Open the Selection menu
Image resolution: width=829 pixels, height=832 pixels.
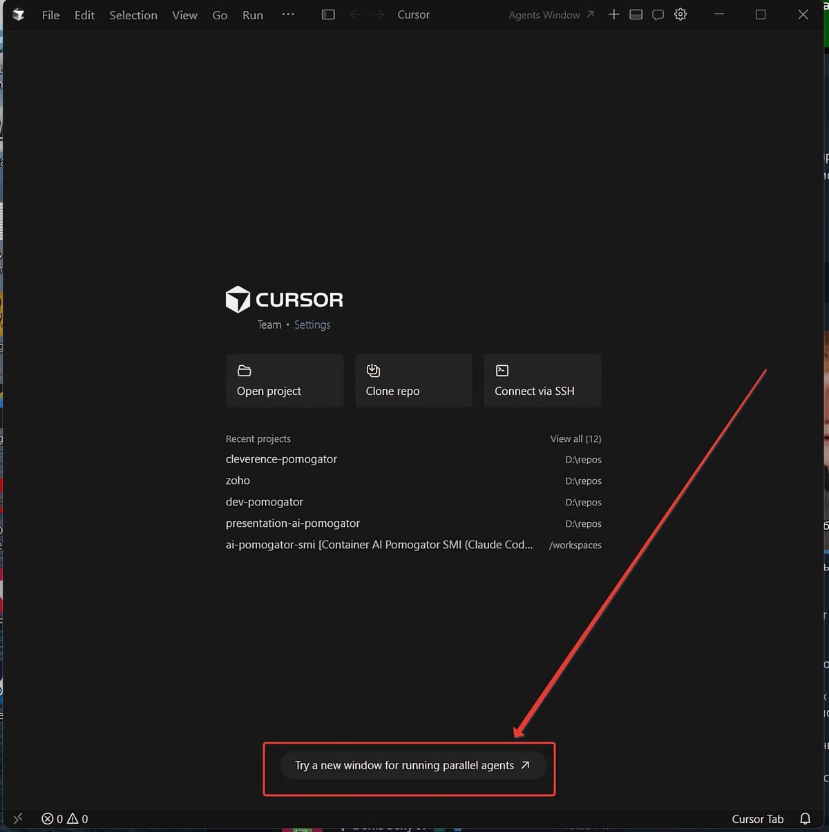tap(133, 15)
